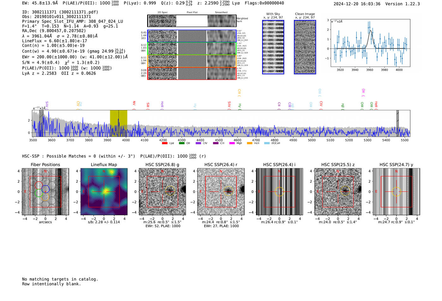This screenshot has height=301, width=442.
Task: Click the green OII legend swatch
Action: coord(182,143)
